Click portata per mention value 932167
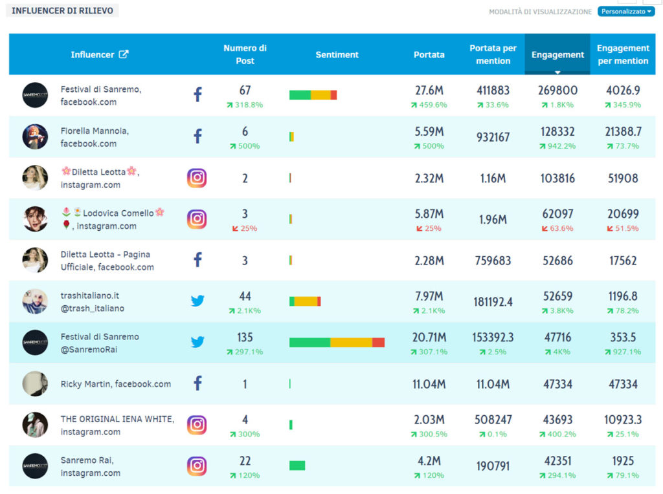This screenshot has width=663, height=494. 493,137
